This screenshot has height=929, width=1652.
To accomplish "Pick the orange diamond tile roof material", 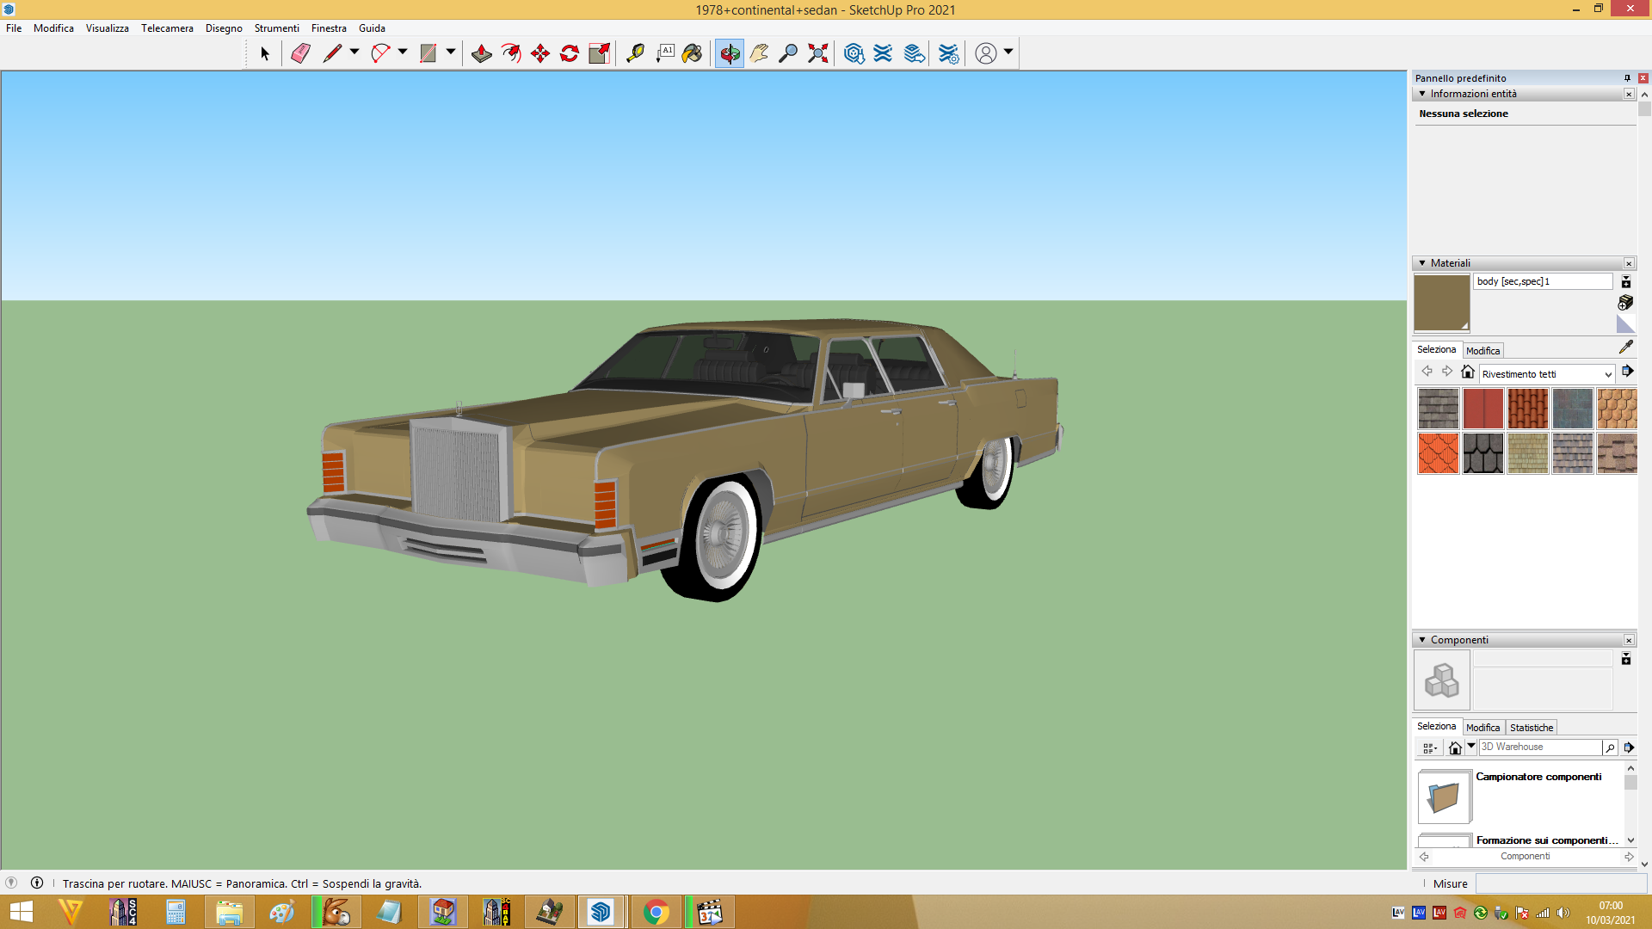I will click(1438, 453).
